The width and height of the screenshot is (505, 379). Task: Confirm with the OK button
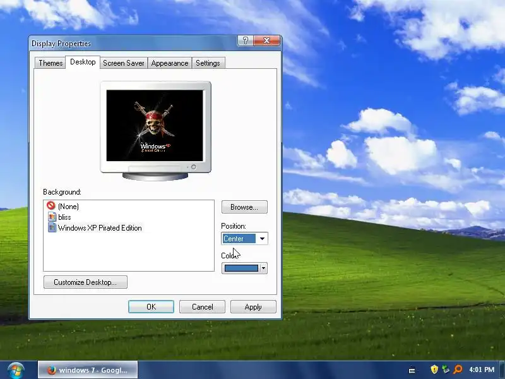151,307
